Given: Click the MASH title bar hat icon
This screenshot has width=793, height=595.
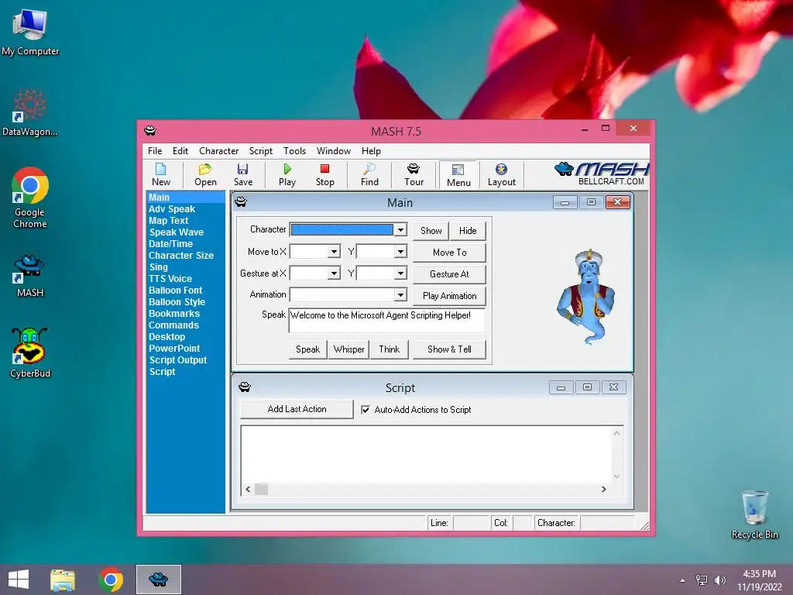Looking at the screenshot, I should (150, 130).
